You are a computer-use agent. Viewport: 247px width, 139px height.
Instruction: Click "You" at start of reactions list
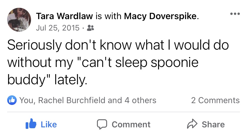click(27, 100)
